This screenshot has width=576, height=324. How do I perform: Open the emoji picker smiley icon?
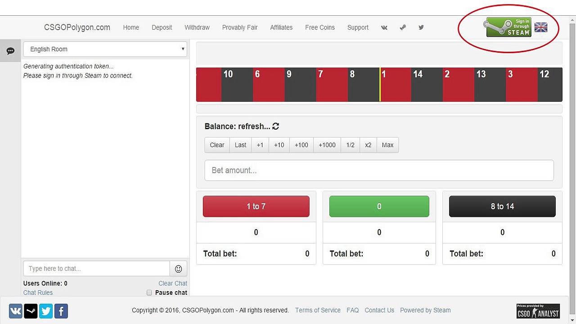click(x=178, y=269)
